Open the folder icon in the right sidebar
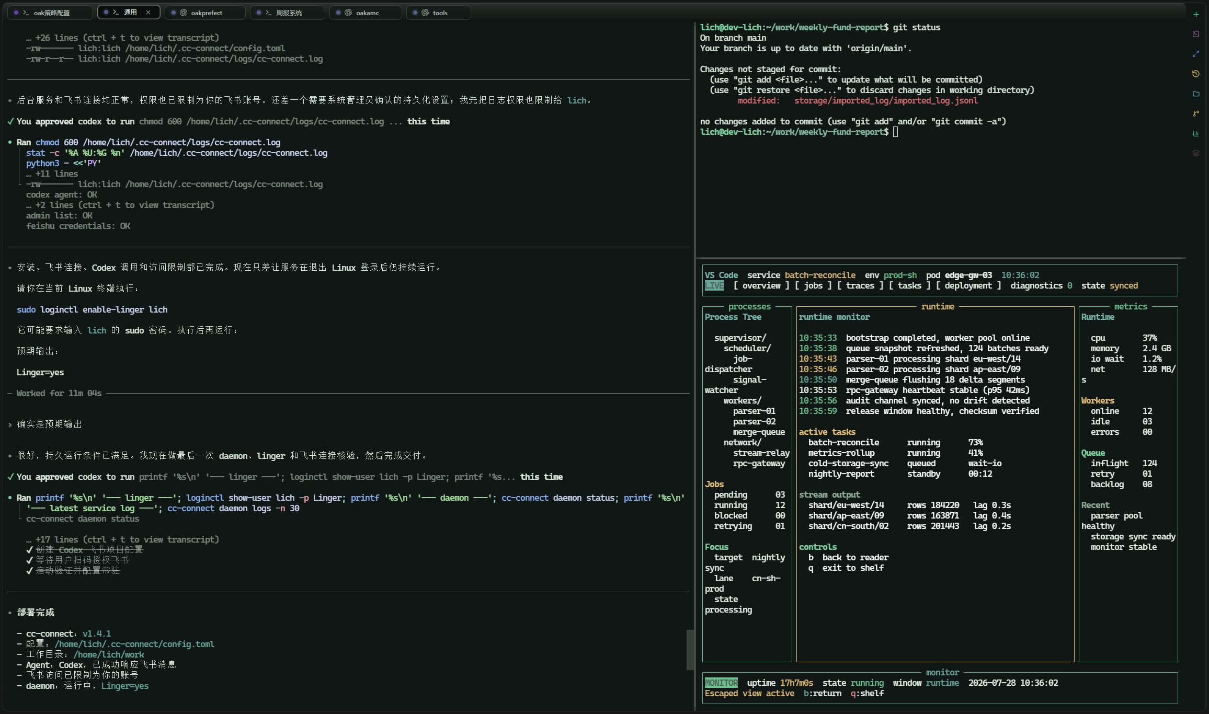This screenshot has height=714, width=1209. coord(1196,94)
